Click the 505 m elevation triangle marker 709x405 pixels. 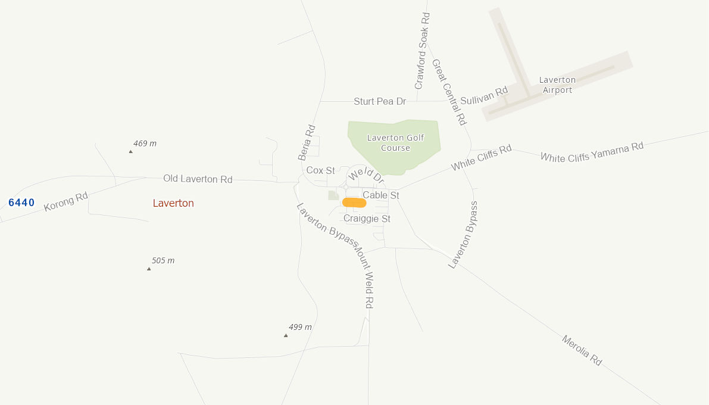[149, 269]
